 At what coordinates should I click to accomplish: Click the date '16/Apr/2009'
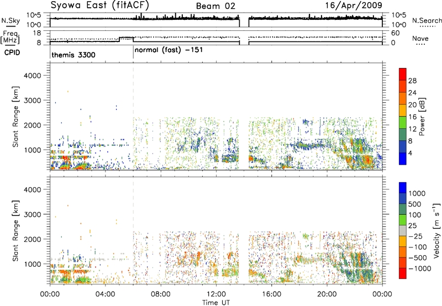click(354, 6)
